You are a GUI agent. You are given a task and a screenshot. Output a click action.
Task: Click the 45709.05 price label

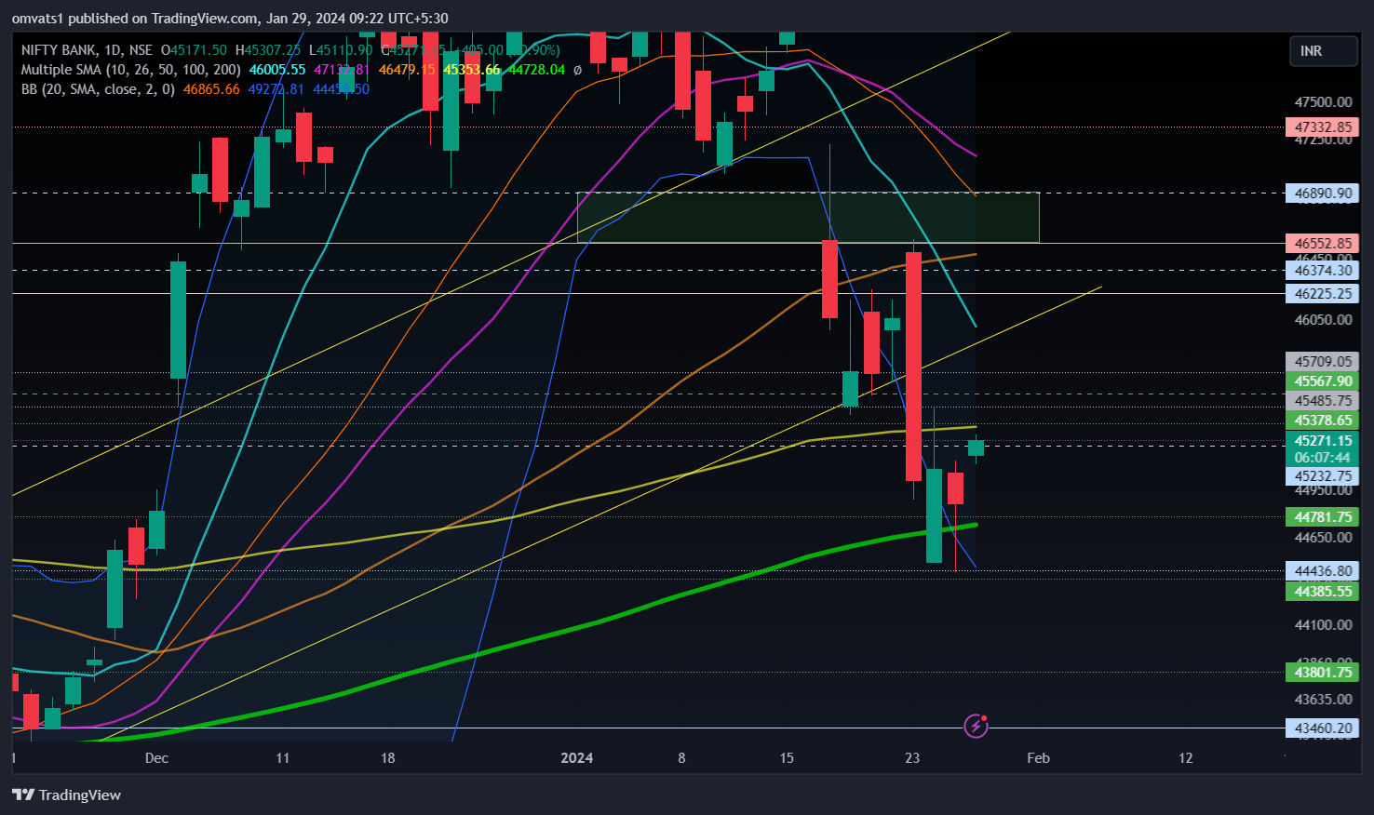[x=1323, y=361]
